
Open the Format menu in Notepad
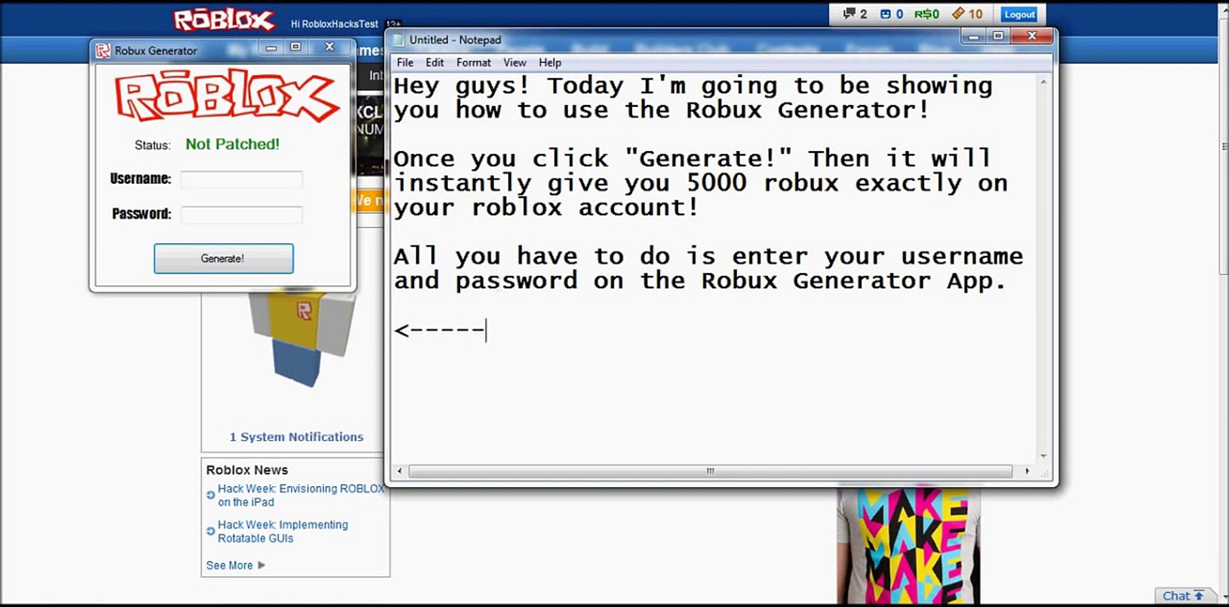point(473,62)
